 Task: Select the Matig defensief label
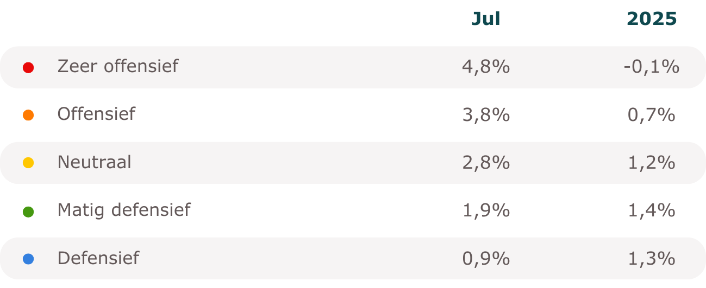pos(124,210)
